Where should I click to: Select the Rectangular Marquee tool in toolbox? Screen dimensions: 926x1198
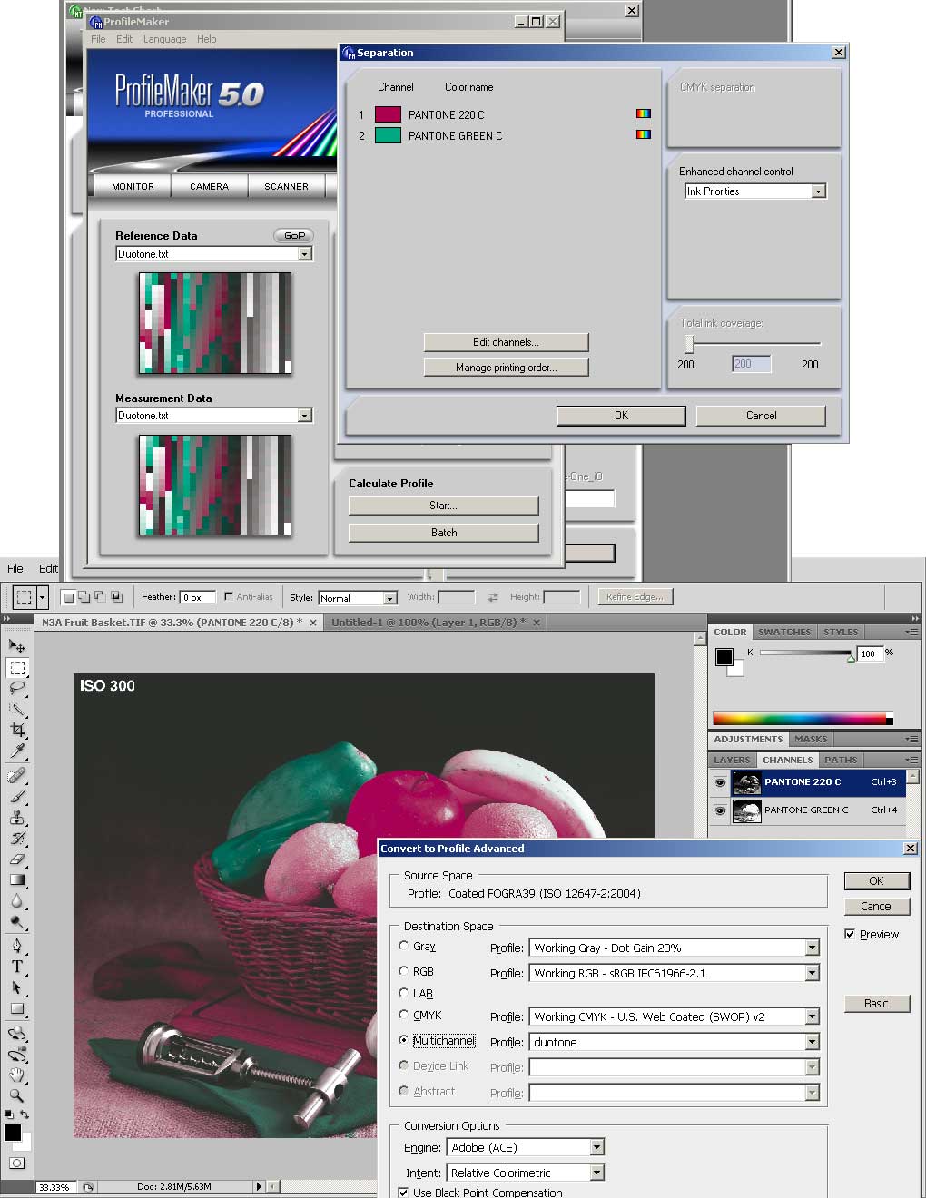pyautogui.click(x=17, y=668)
